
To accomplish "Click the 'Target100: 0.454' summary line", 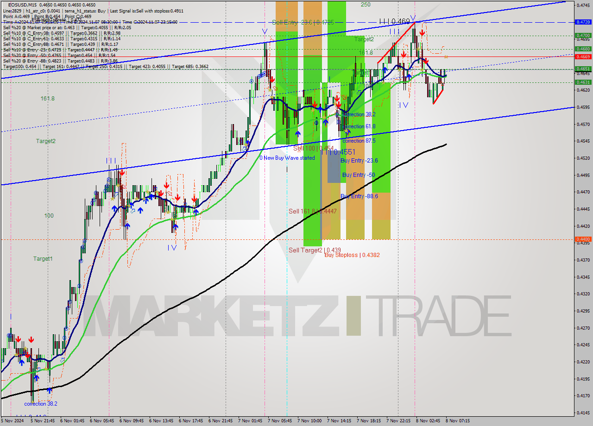I will pyautogui.click(x=106, y=66).
